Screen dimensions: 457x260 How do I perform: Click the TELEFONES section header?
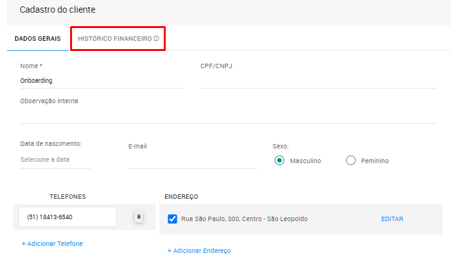point(68,197)
